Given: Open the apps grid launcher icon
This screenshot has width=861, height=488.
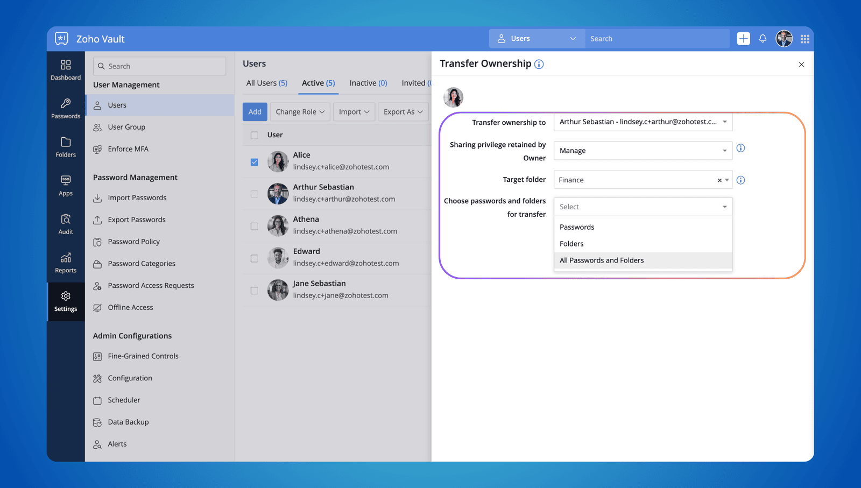Looking at the screenshot, I should [x=805, y=39].
